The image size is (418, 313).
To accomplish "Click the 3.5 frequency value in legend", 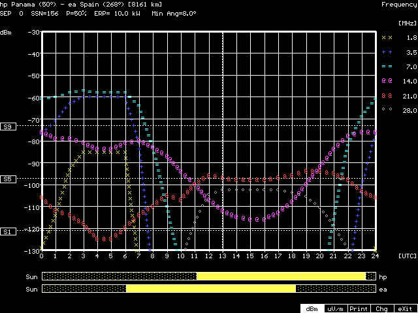I will (411, 52).
